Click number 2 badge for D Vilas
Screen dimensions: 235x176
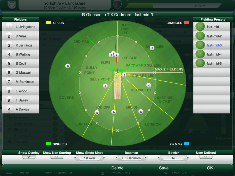(x=9, y=36)
